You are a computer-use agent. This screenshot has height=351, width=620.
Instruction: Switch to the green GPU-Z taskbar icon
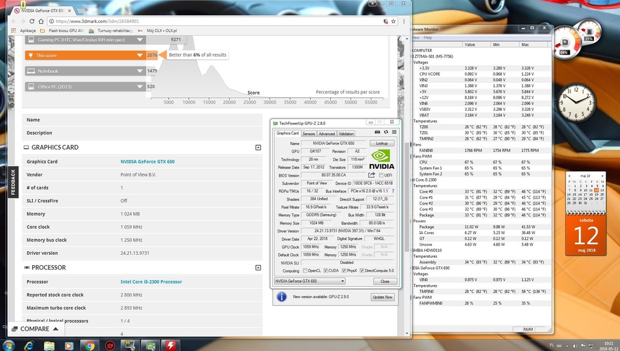point(151,346)
